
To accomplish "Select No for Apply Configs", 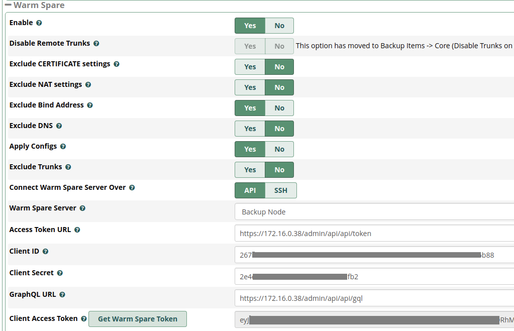I will 279,149.
